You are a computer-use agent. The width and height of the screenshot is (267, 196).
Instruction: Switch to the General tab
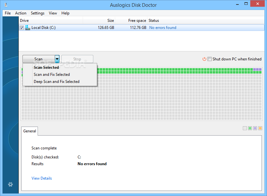[30, 131]
